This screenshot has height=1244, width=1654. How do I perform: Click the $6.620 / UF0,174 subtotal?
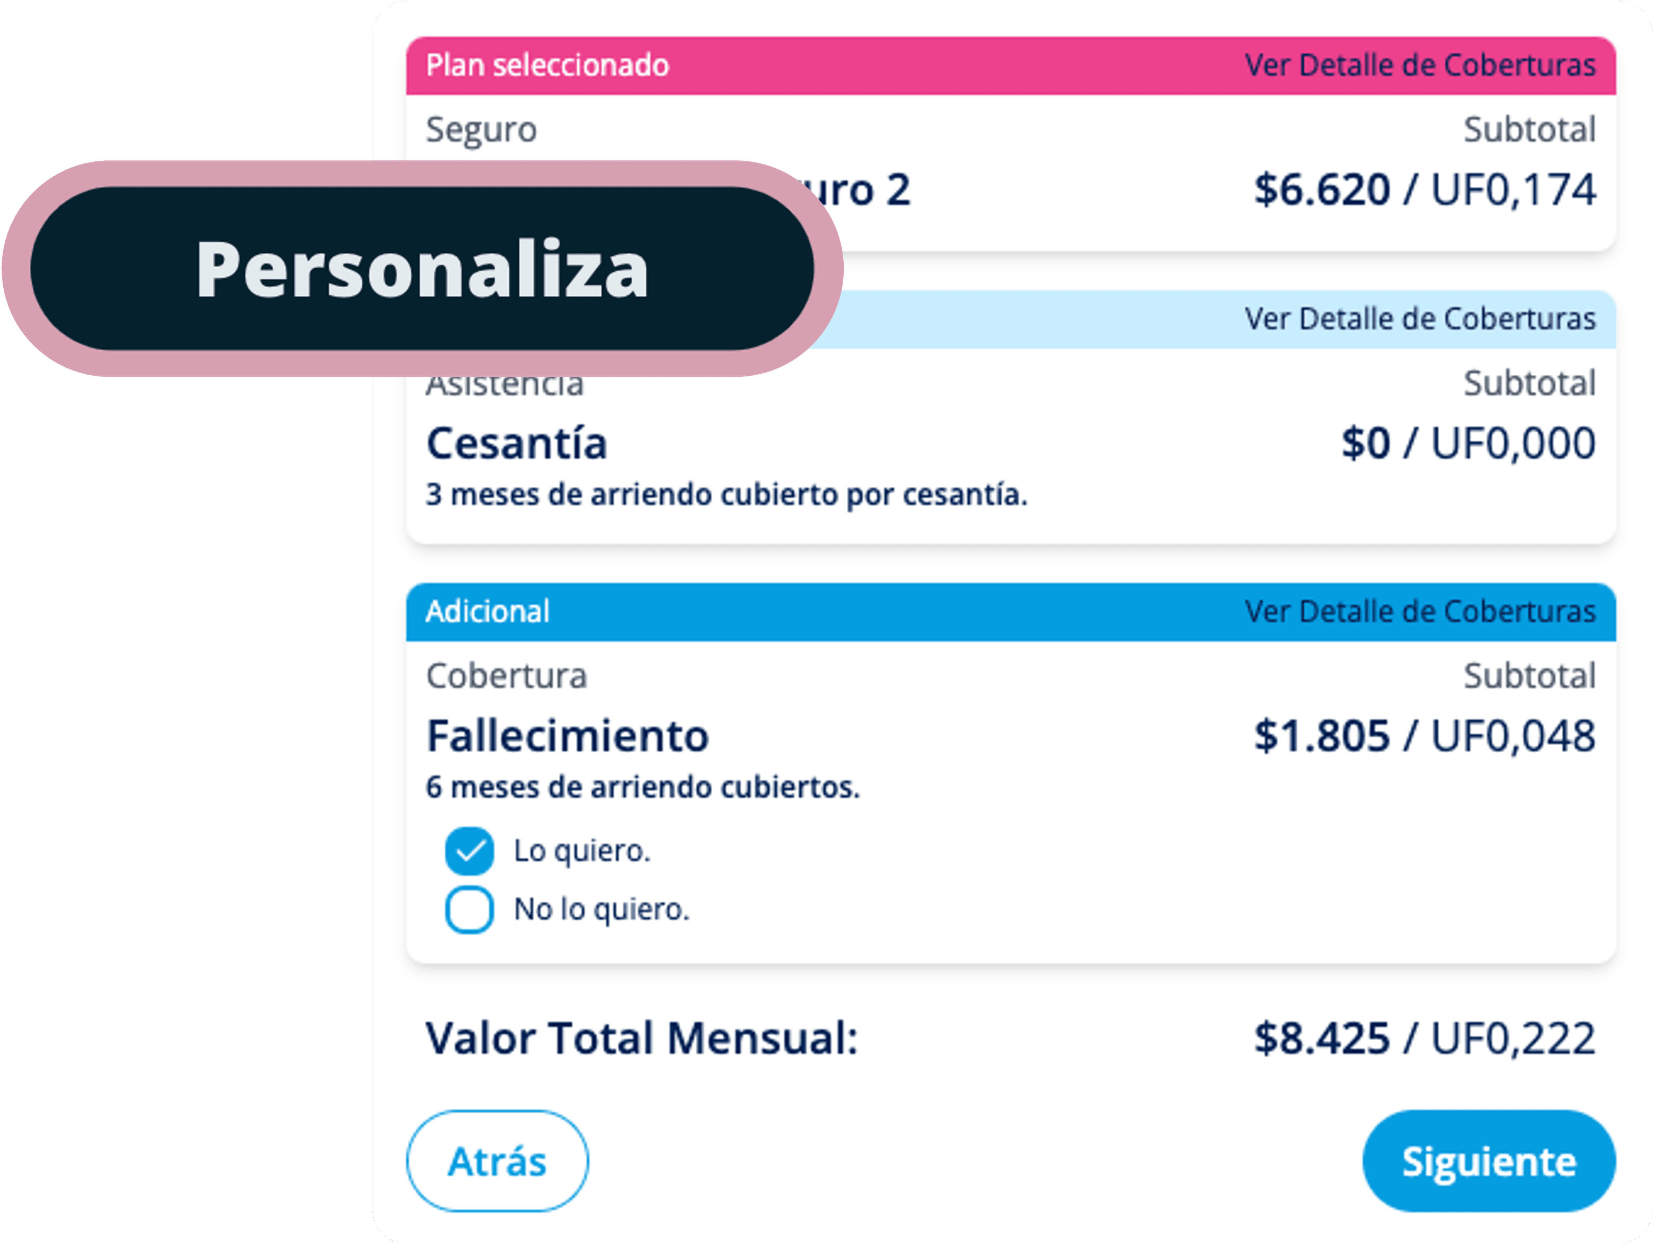1425,189
